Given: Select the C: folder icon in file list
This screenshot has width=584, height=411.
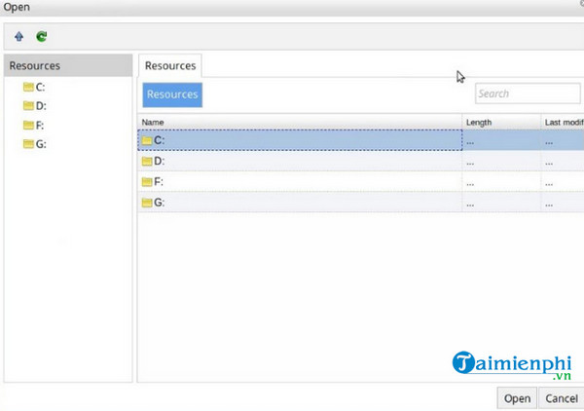Looking at the screenshot, I should pos(147,140).
